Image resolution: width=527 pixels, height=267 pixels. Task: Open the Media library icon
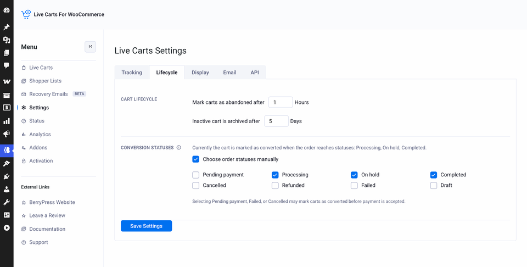7,40
